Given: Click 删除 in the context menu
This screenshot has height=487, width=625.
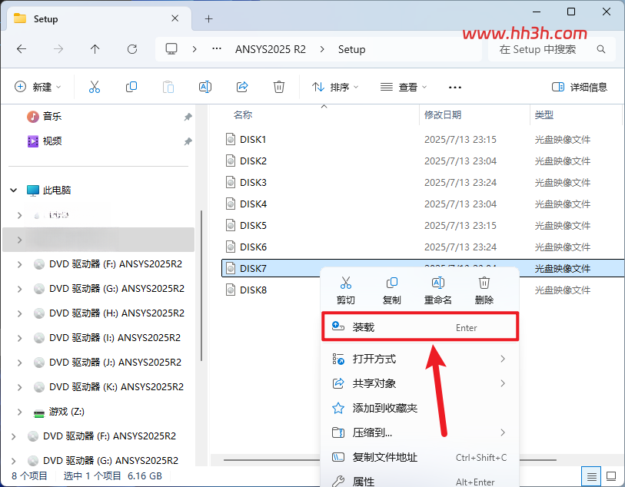Looking at the screenshot, I should coord(484,290).
